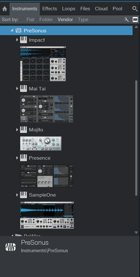Click the PreSonus vendor logo icon
The height and width of the screenshot is (277, 140).
tap(19, 30)
